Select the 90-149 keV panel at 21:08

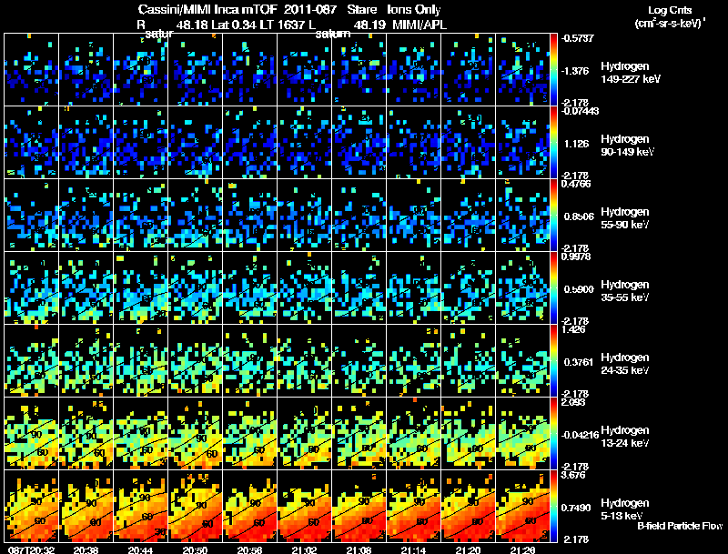[x=359, y=143]
